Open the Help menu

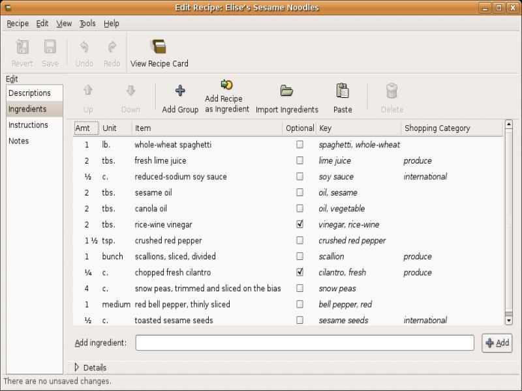111,23
